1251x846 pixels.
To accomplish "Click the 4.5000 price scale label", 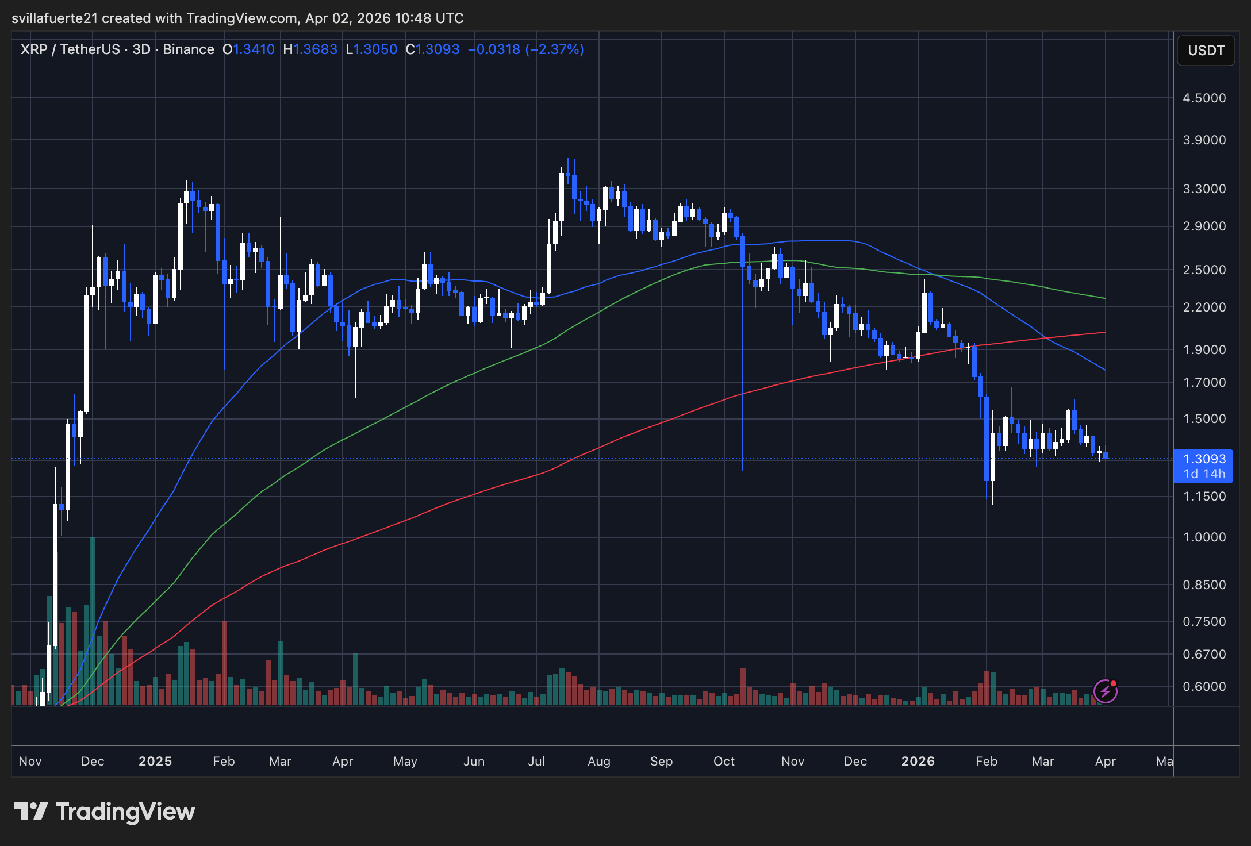I will [1204, 98].
